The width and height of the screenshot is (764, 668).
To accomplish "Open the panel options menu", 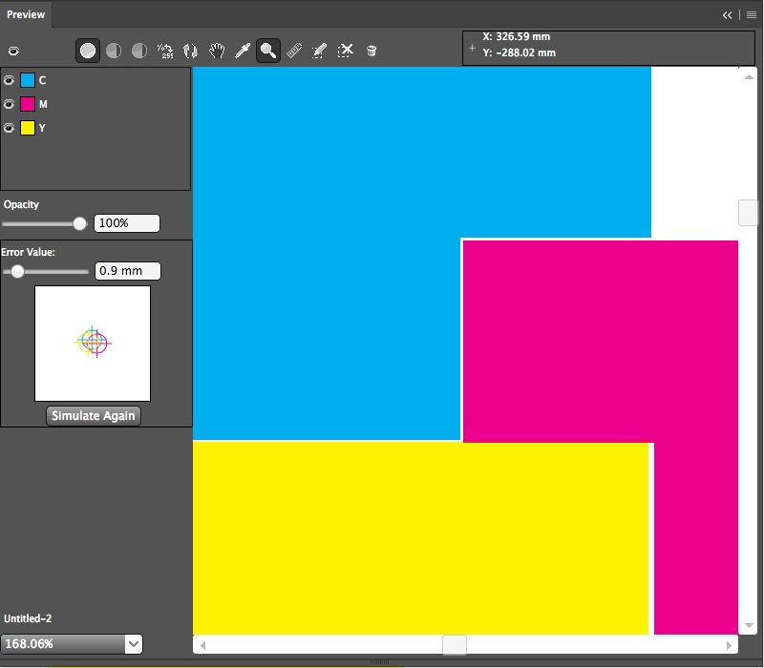I will click(751, 14).
